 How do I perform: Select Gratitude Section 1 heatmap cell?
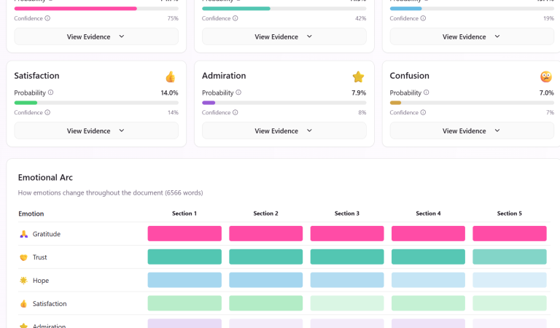pyautogui.click(x=184, y=233)
